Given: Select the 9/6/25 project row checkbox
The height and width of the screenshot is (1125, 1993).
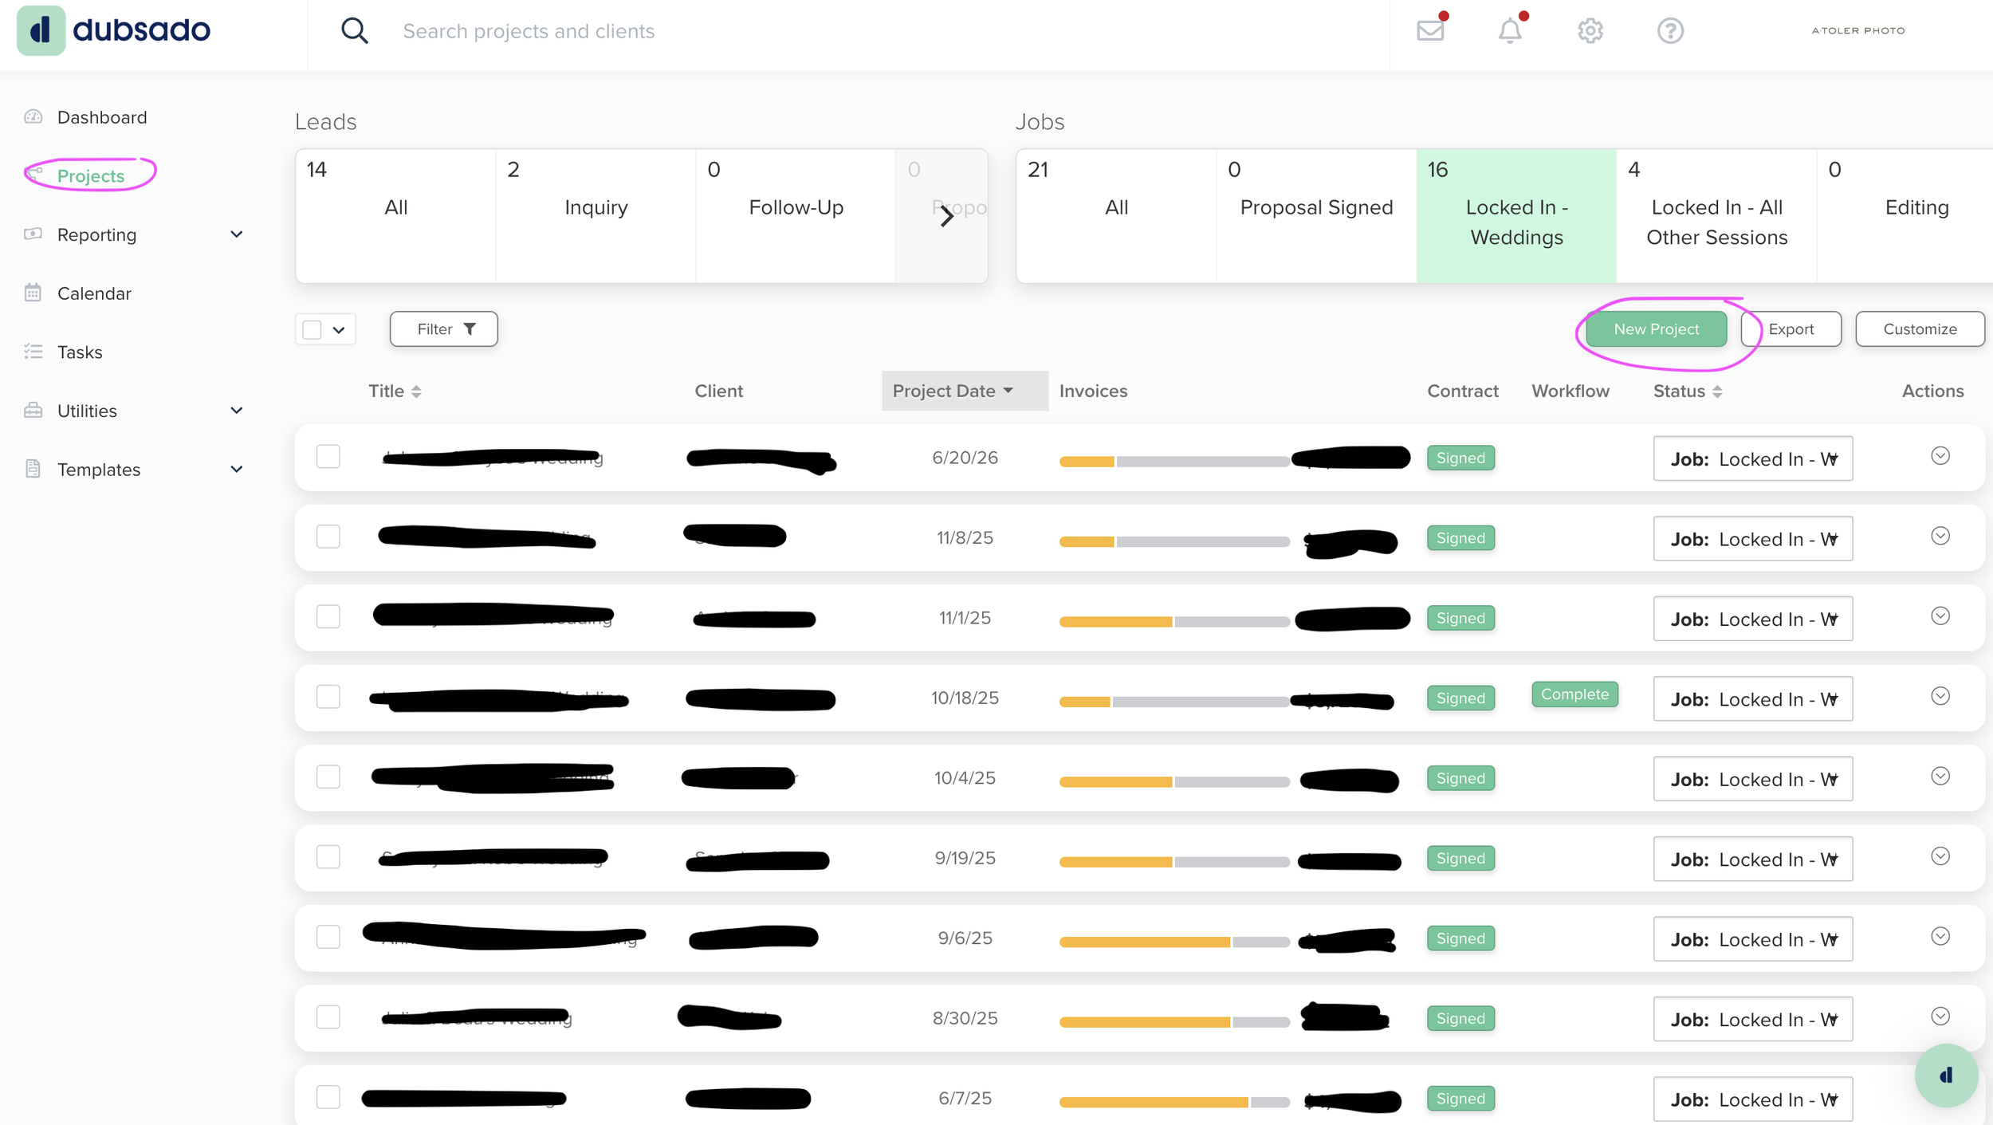Looking at the screenshot, I should click(328, 937).
